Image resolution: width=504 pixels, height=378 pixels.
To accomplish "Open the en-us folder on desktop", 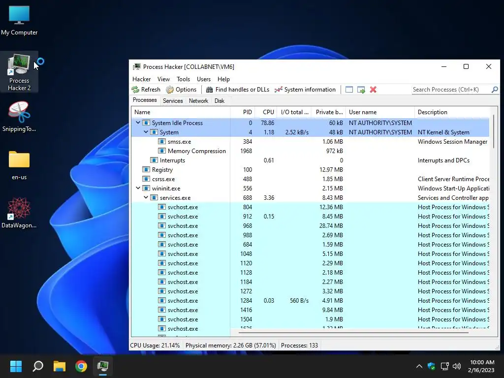I will [19, 165].
